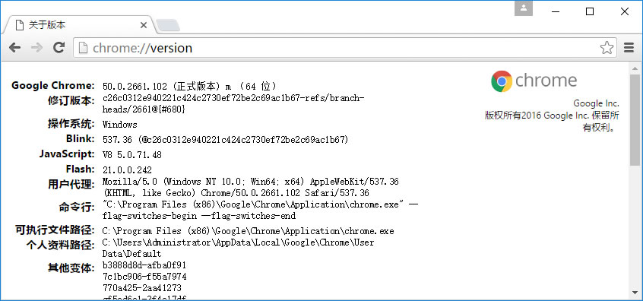Click the Chrome logo on the page

pos(502,81)
